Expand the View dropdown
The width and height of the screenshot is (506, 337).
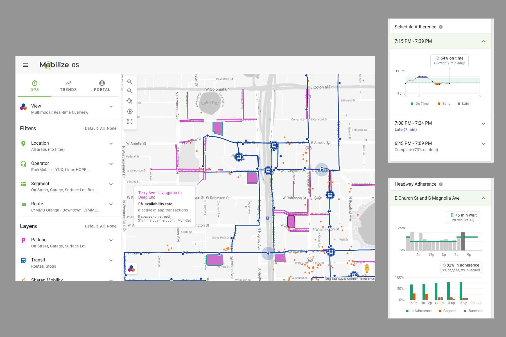[x=111, y=107]
